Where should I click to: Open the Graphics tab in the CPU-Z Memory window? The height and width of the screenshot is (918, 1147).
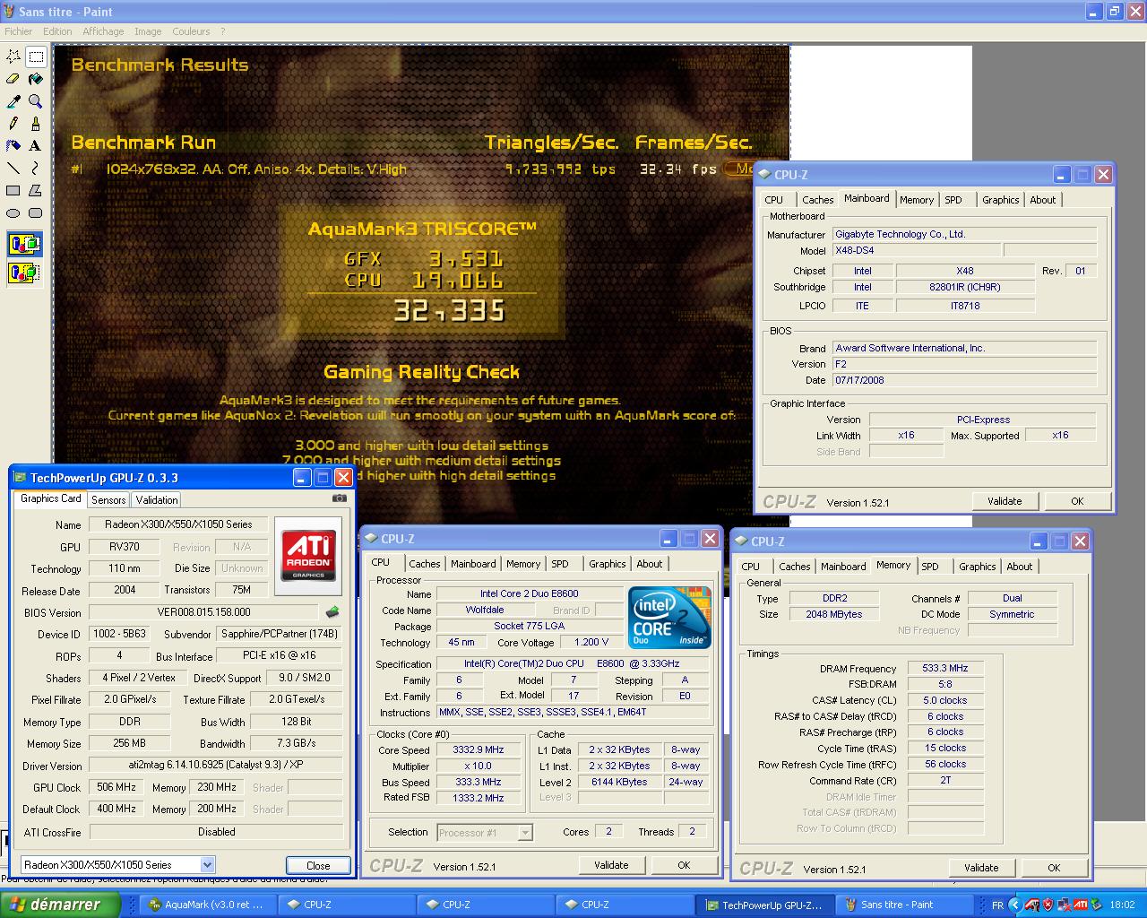977,567
